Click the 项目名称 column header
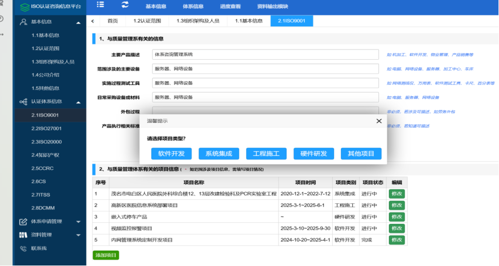The height and width of the screenshot is (266, 499). coord(194,183)
